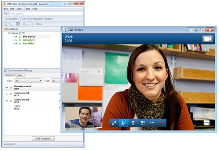
Task: Open the add contact dropdown arrow
Action: pyautogui.click(x=28, y=24)
